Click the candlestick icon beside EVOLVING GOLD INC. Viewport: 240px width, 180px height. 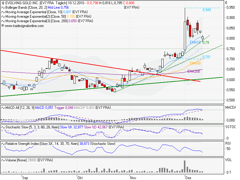pyautogui.click(x=3, y=3)
